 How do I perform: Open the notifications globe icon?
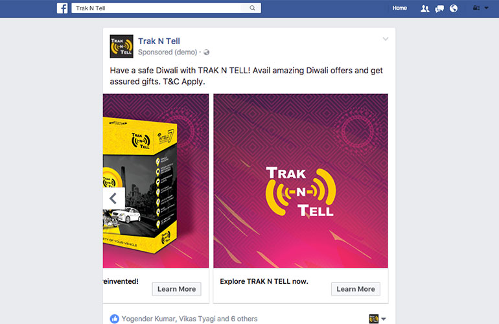coord(454,8)
